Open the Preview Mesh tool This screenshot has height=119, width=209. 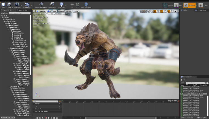point(16,5)
